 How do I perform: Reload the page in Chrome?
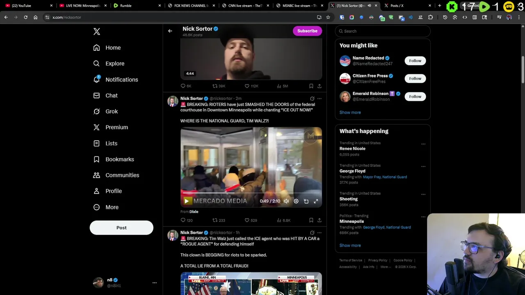pyautogui.click(x=25, y=17)
